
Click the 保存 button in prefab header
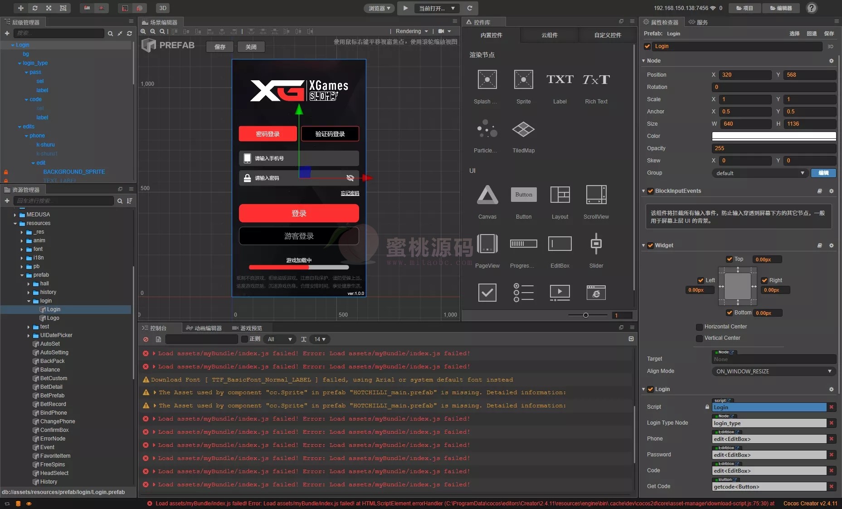click(220, 47)
